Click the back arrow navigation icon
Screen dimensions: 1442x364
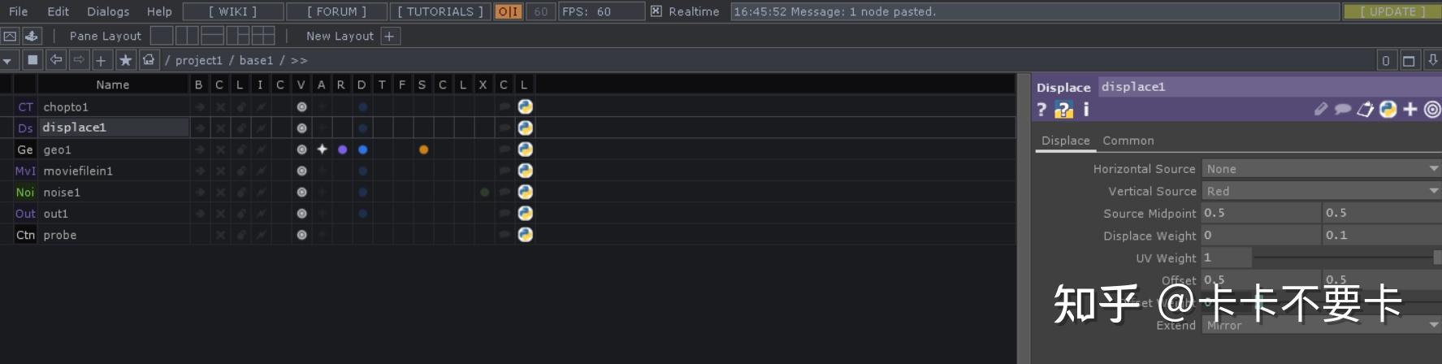[x=56, y=60]
